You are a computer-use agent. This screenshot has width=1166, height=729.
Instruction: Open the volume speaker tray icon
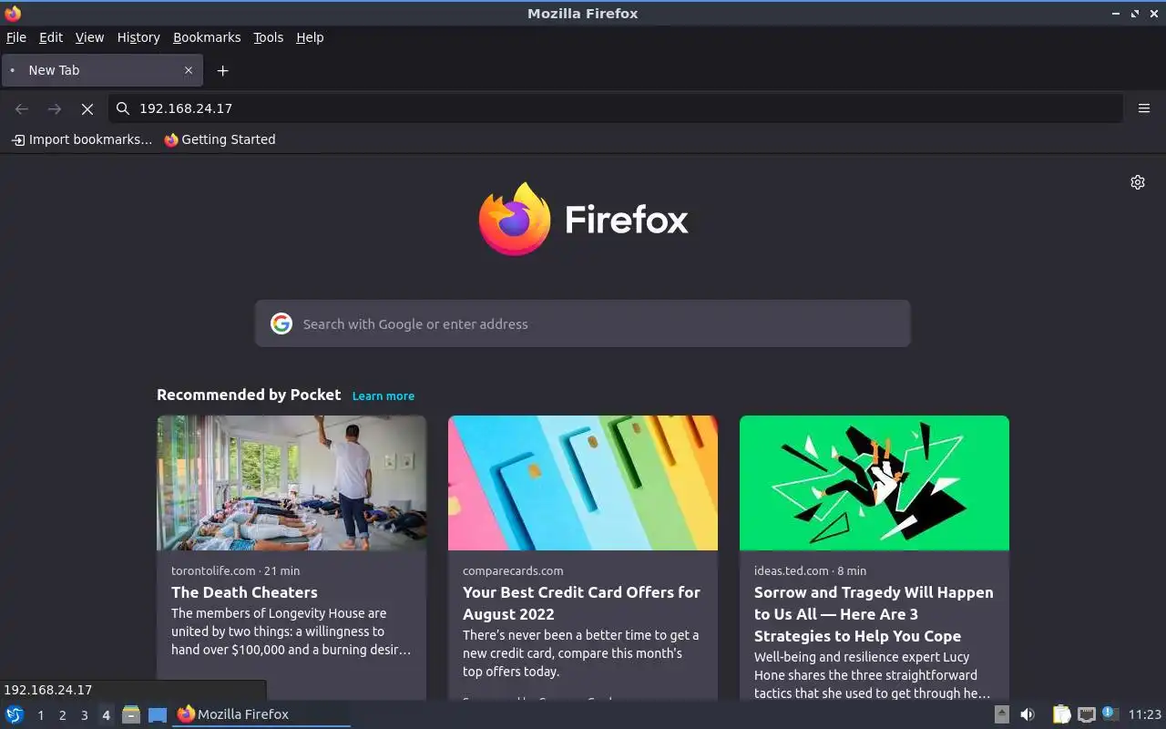tap(1027, 714)
